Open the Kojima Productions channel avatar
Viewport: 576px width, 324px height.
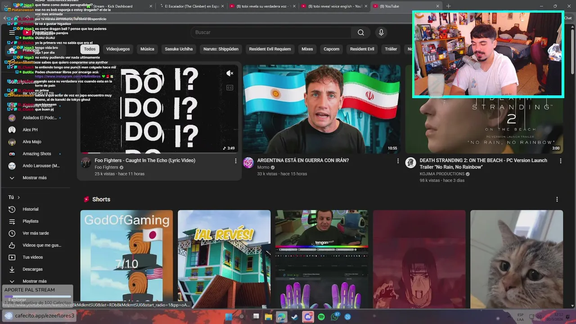point(410,163)
